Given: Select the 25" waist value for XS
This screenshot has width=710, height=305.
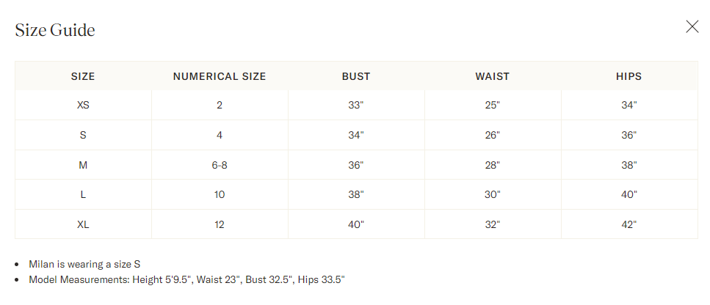Looking at the screenshot, I should pyautogui.click(x=492, y=106).
